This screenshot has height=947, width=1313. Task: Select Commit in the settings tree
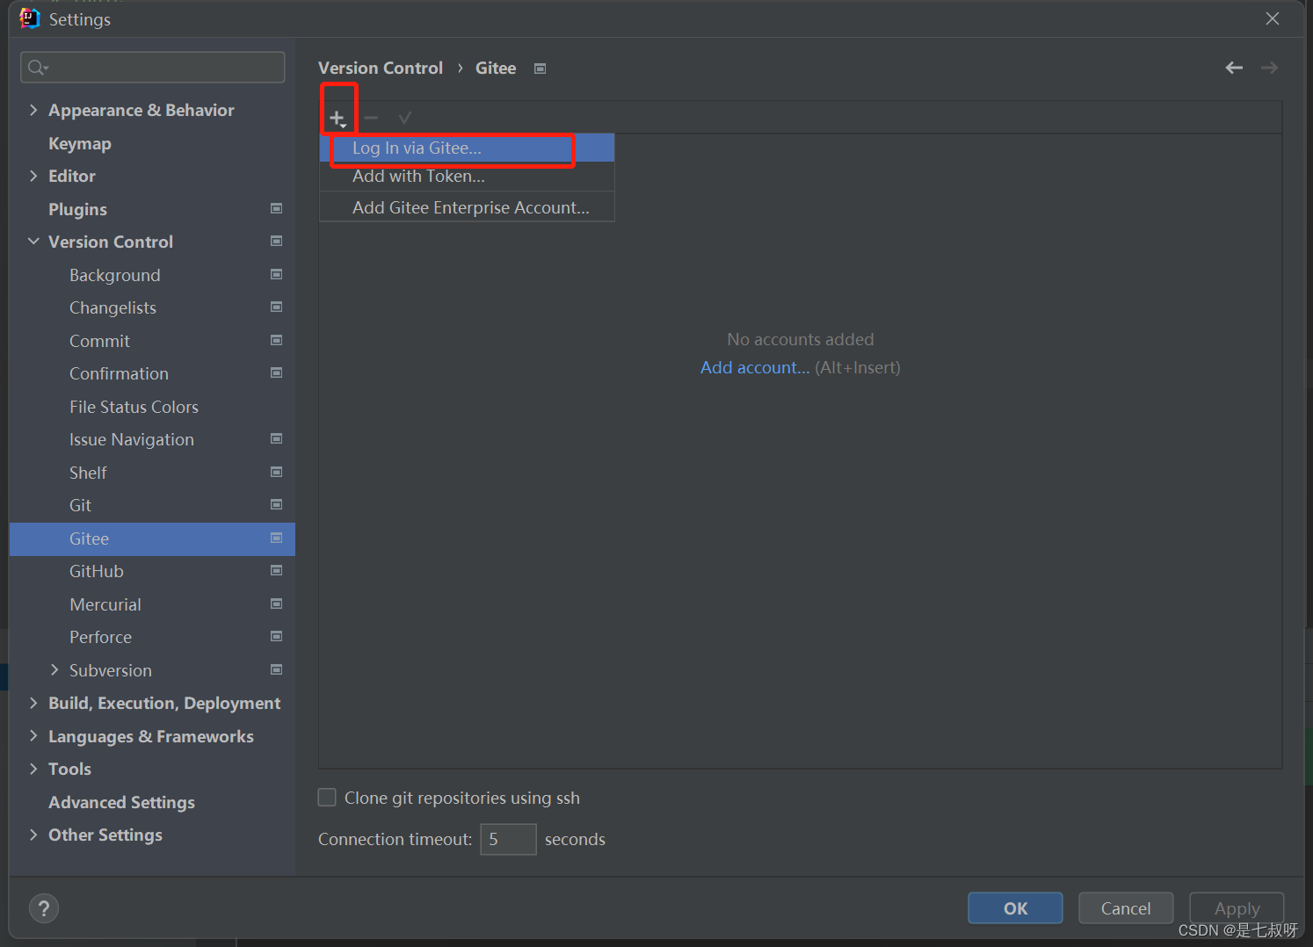pyautogui.click(x=99, y=341)
